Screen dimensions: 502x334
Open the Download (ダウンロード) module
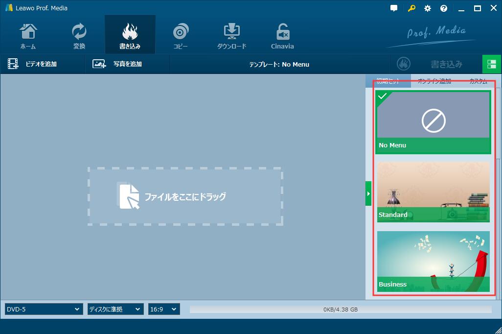[231, 36]
